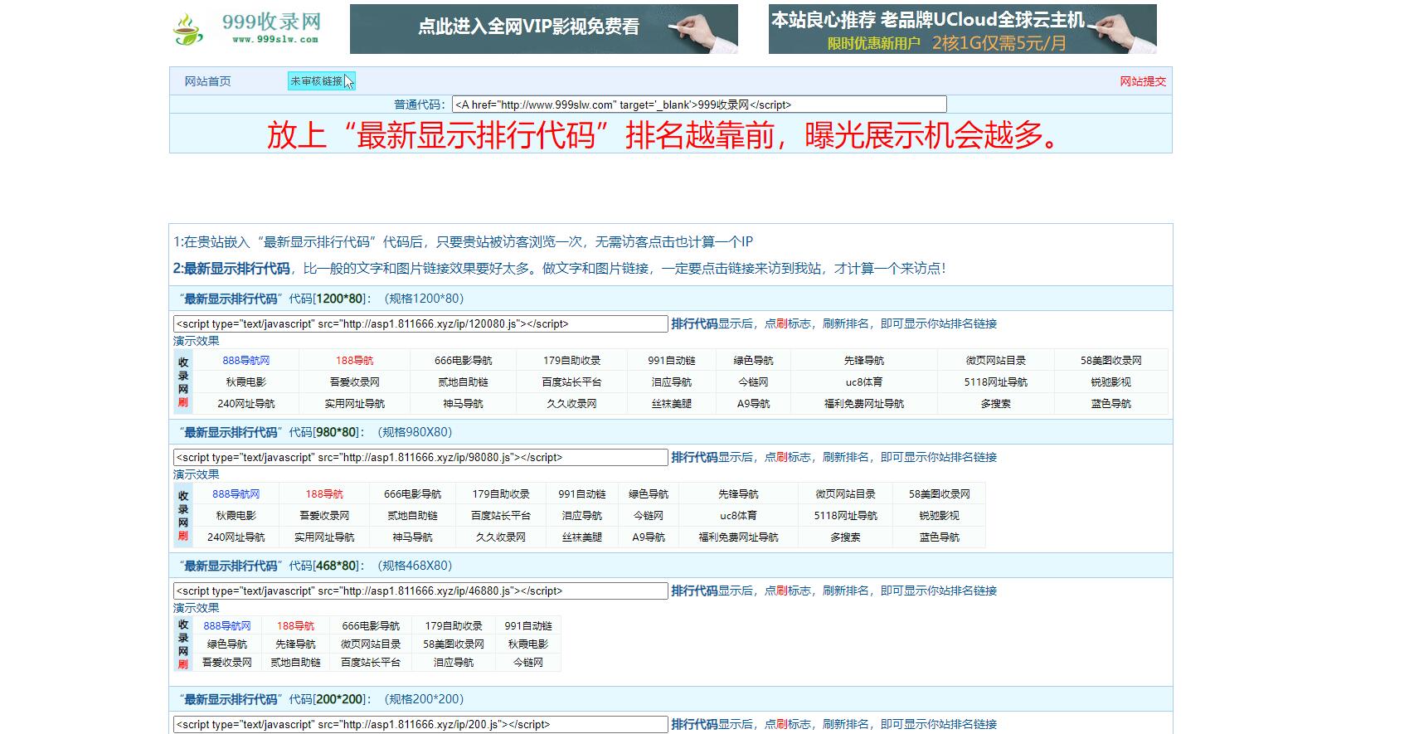Click the red 网站提交 link

coord(1143,81)
